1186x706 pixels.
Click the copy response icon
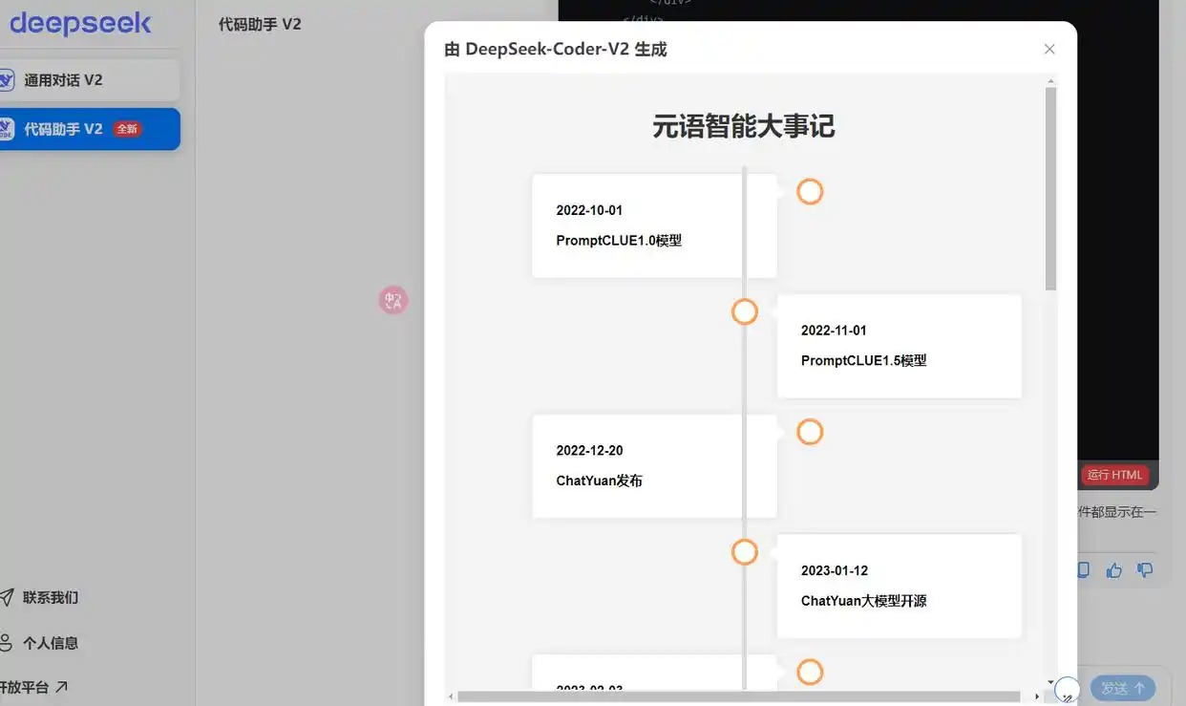click(1083, 570)
